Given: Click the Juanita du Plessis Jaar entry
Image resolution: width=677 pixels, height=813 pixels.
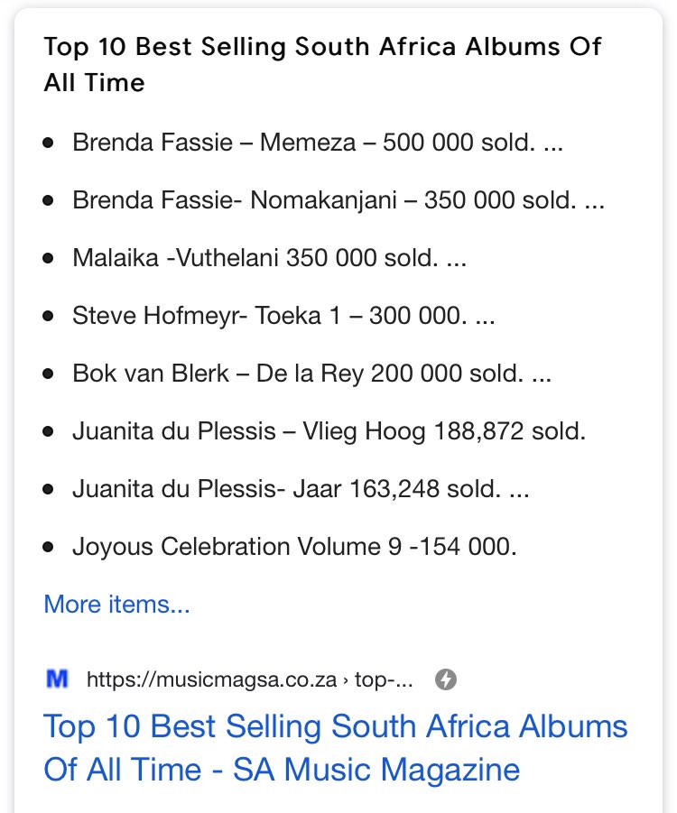Looking at the screenshot, I should [x=301, y=489].
